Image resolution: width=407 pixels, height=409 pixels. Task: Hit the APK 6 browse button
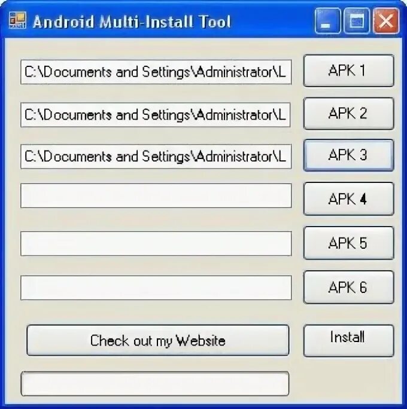click(x=348, y=287)
